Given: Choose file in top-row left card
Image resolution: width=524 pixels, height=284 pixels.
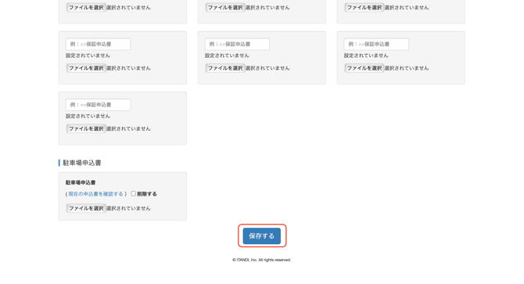Looking at the screenshot, I should (x=86, y=7).
